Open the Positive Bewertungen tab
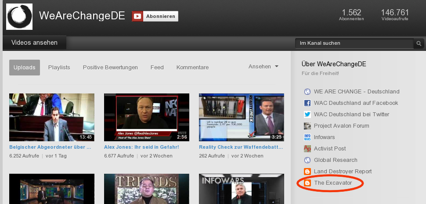Viewport: 426px width, 204px height. [110, 68]
